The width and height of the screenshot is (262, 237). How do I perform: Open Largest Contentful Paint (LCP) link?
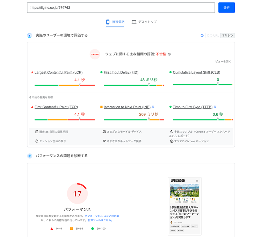point(58,72)
